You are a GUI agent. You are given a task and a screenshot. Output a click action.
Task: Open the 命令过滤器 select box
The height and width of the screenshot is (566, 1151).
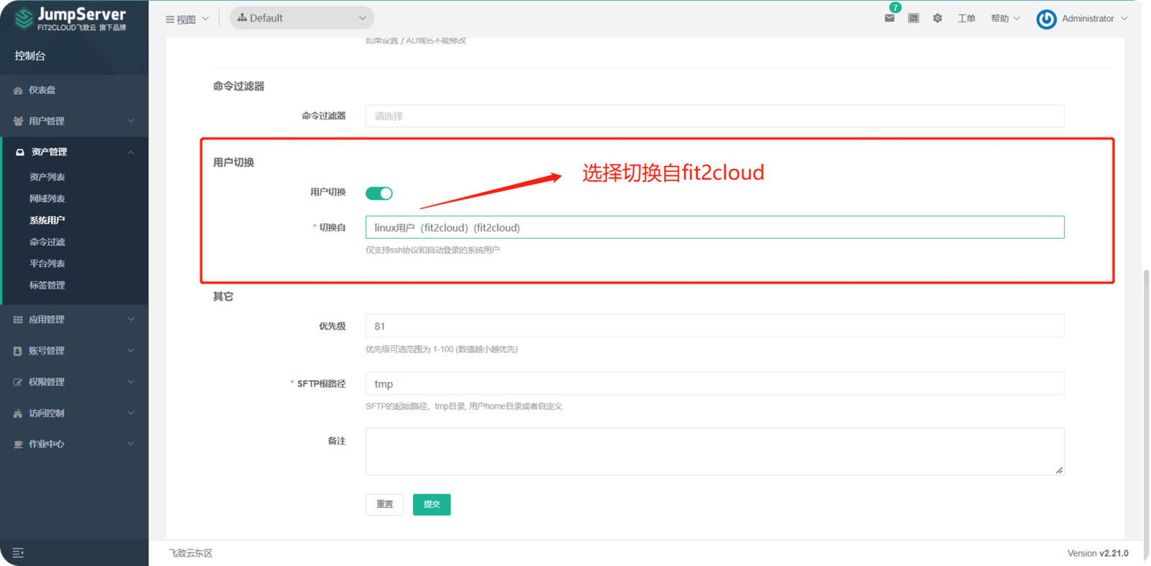pos(714,116)
